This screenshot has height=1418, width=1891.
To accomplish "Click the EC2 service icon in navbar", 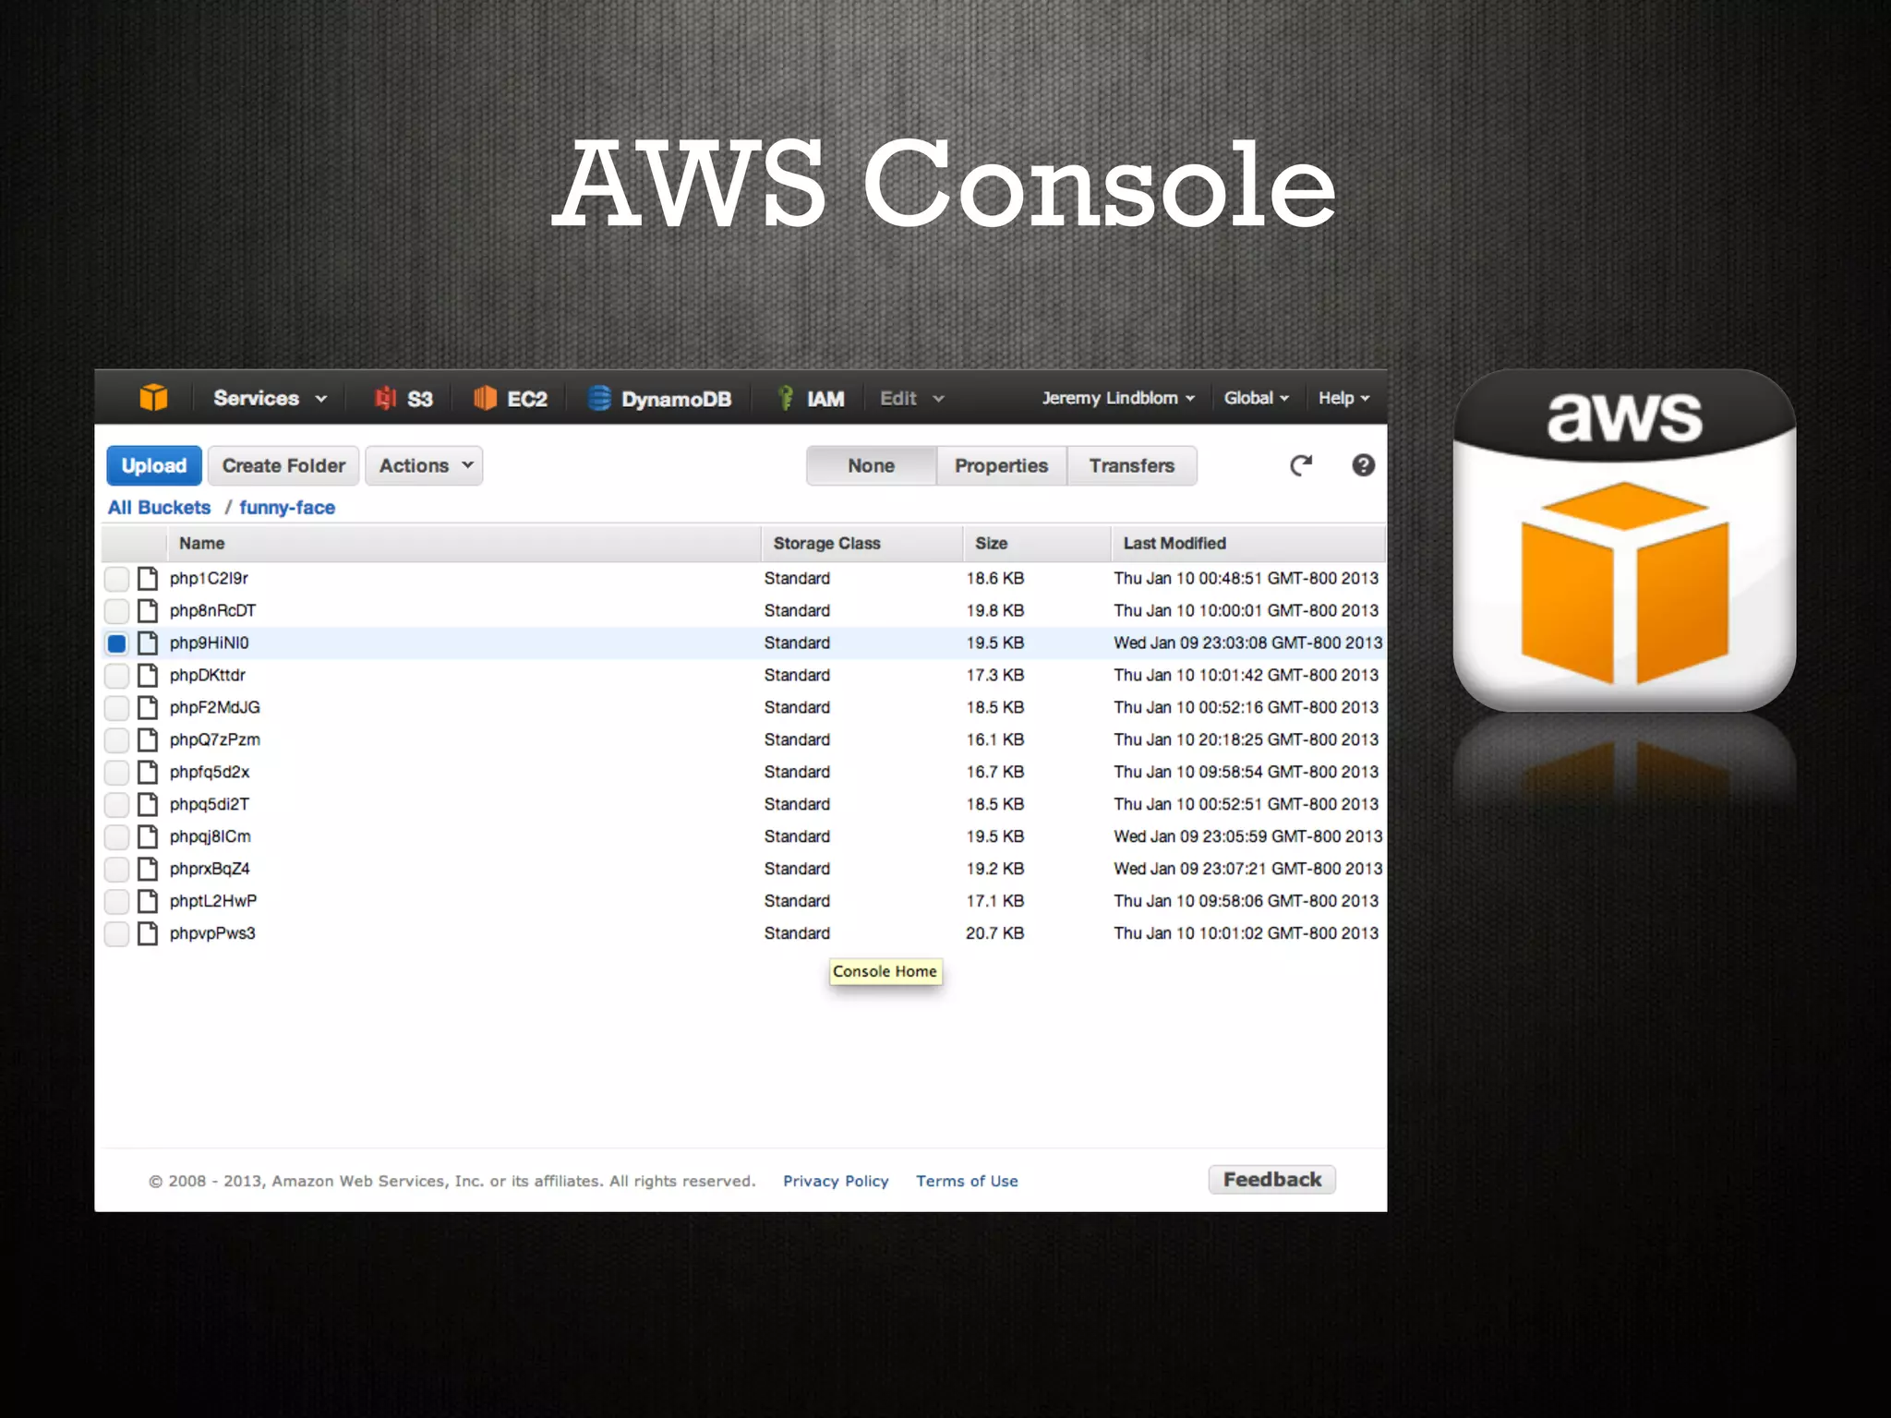I will pyautogui.click(x=485, y=398).
